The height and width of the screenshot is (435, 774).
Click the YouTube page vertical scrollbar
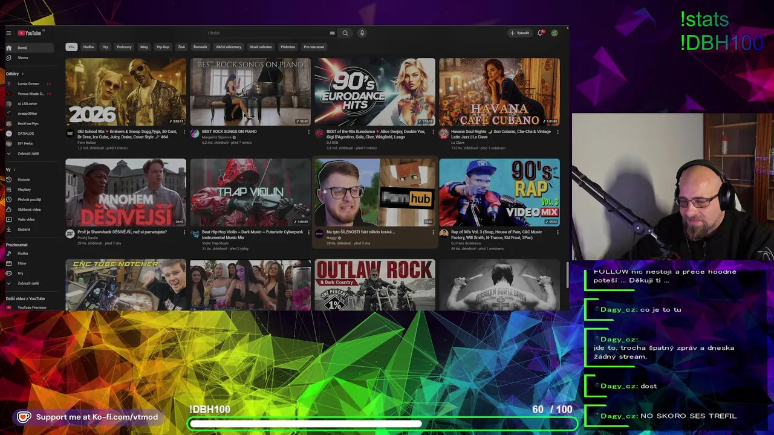[567, 275]
